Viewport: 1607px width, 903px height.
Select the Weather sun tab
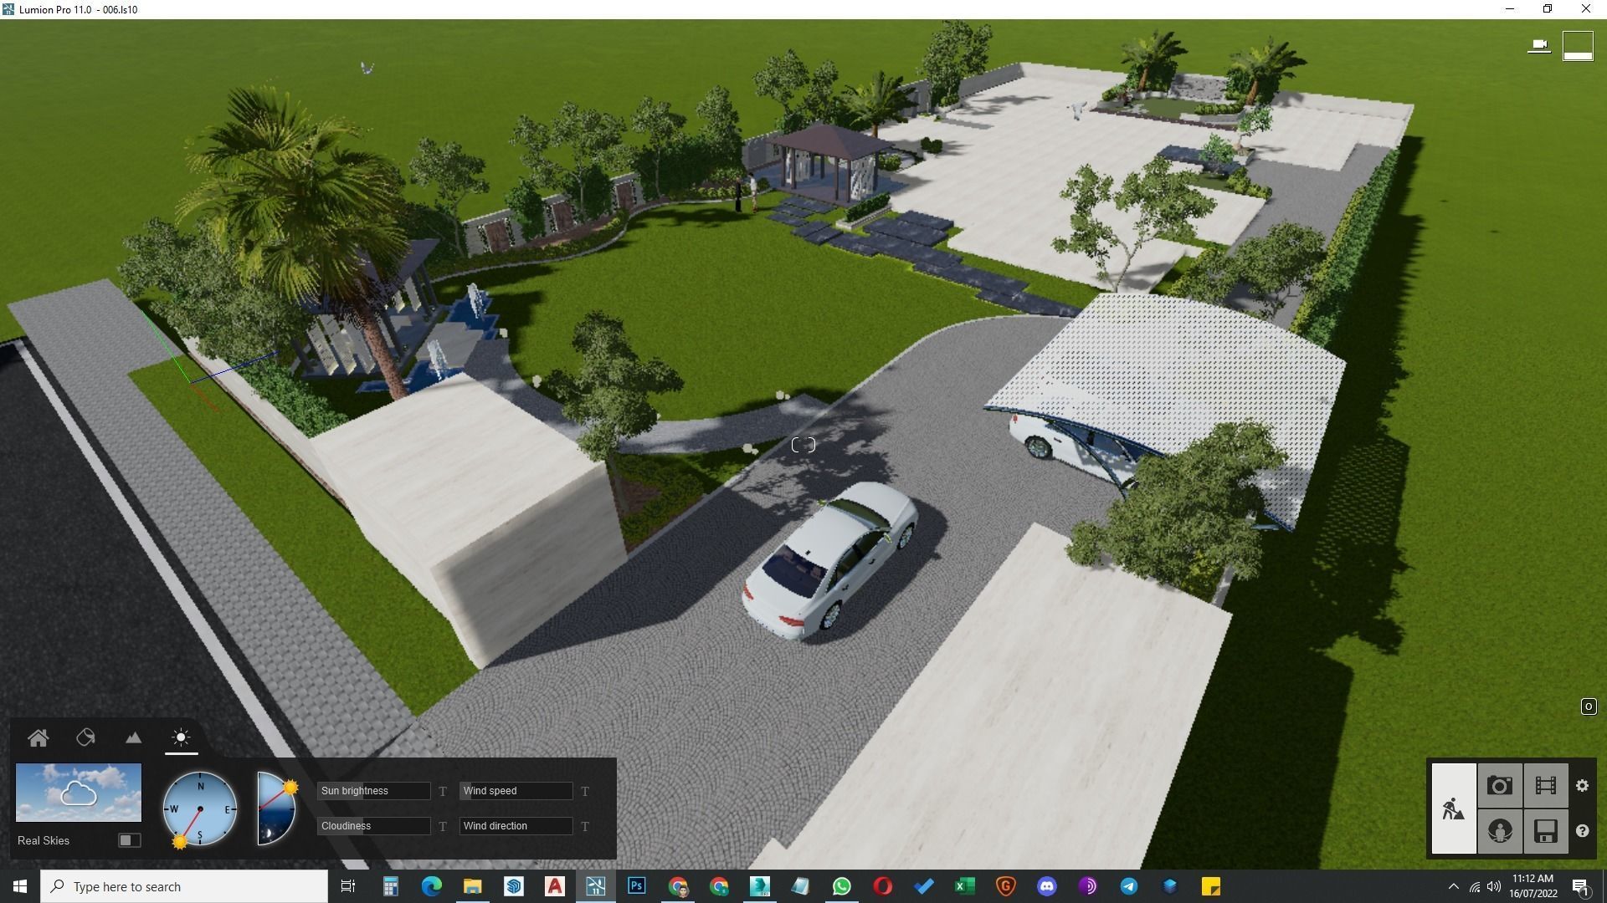(181, 737)
